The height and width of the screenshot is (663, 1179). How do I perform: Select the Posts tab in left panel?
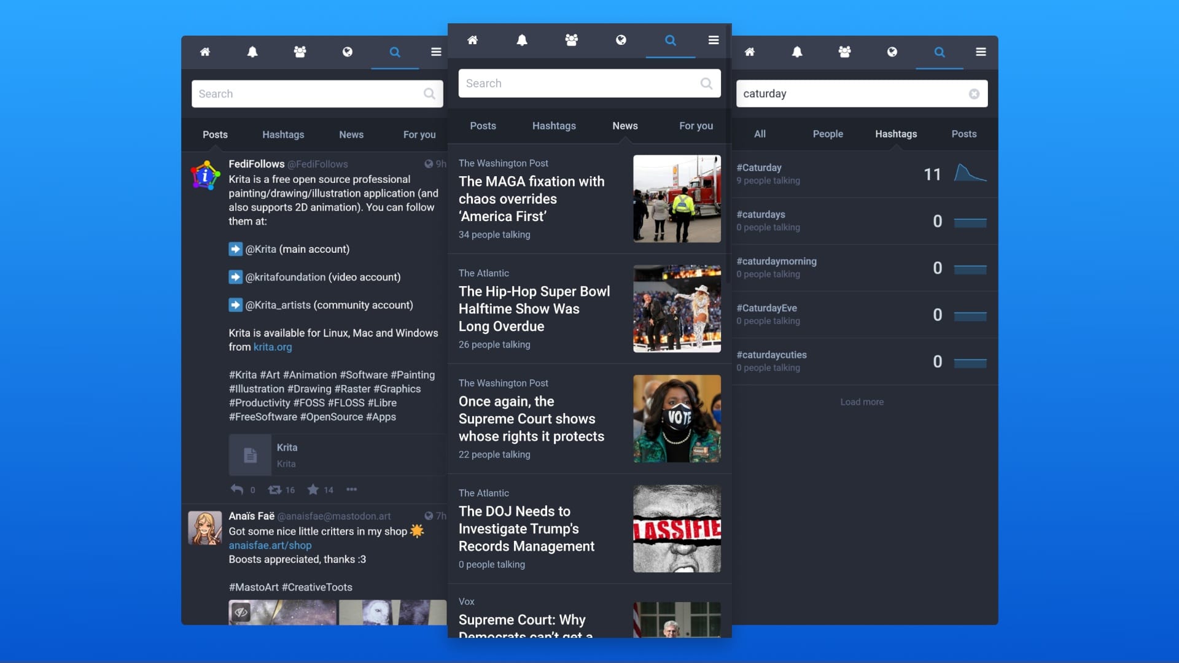(214, 134)
